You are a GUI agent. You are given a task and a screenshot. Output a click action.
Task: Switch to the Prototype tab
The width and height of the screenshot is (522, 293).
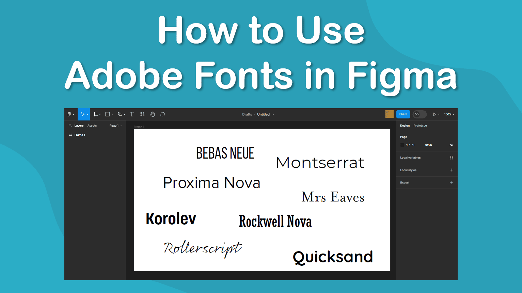[x=420, y=126]
